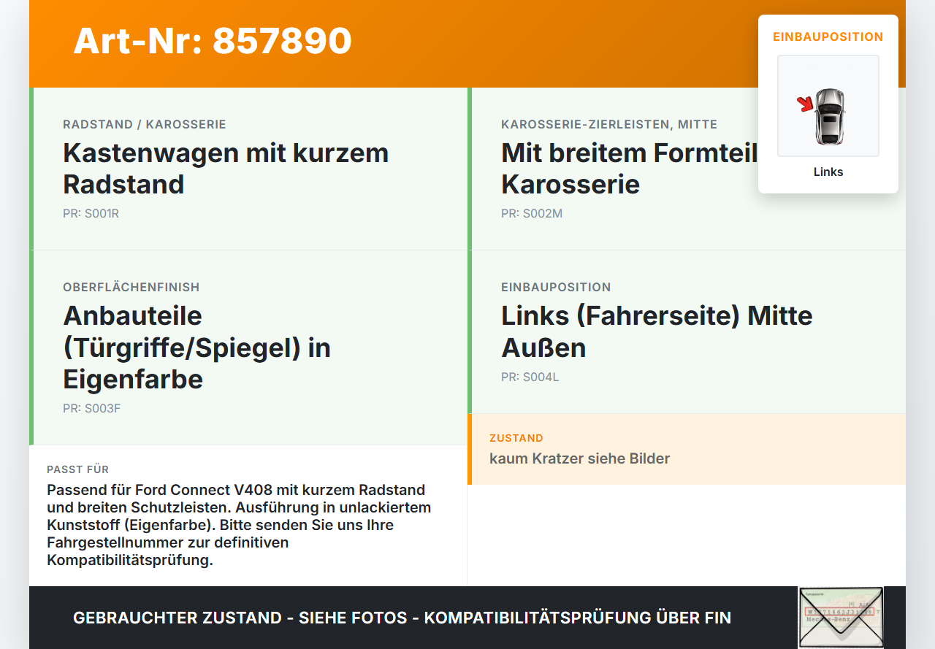Select Links (Fahrerseite) Mitte Außen card
The width and height of the screenshot is (935, 649).
tap(687, 332)
